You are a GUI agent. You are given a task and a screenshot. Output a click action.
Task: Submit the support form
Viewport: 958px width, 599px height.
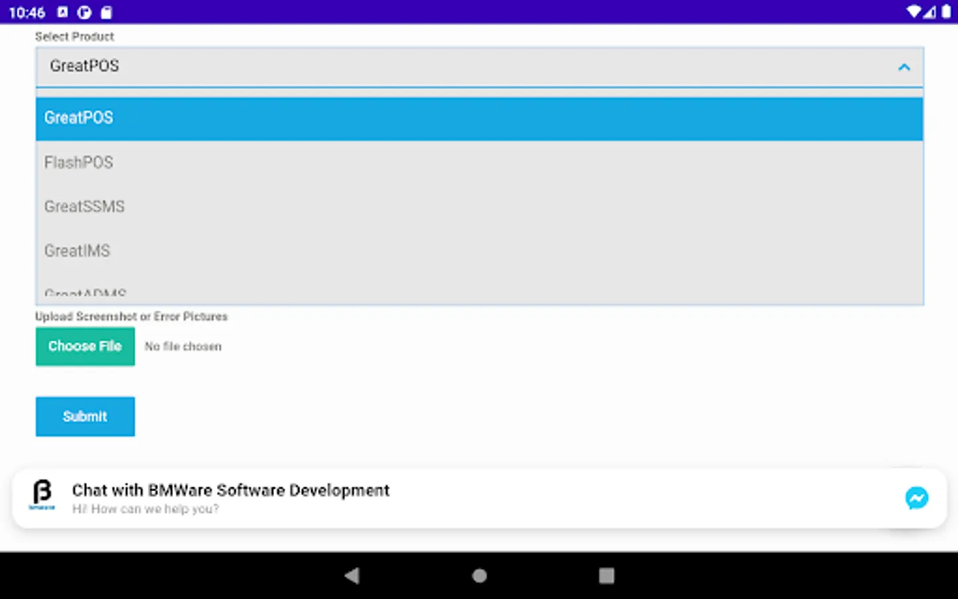click(x=85, y=417)
